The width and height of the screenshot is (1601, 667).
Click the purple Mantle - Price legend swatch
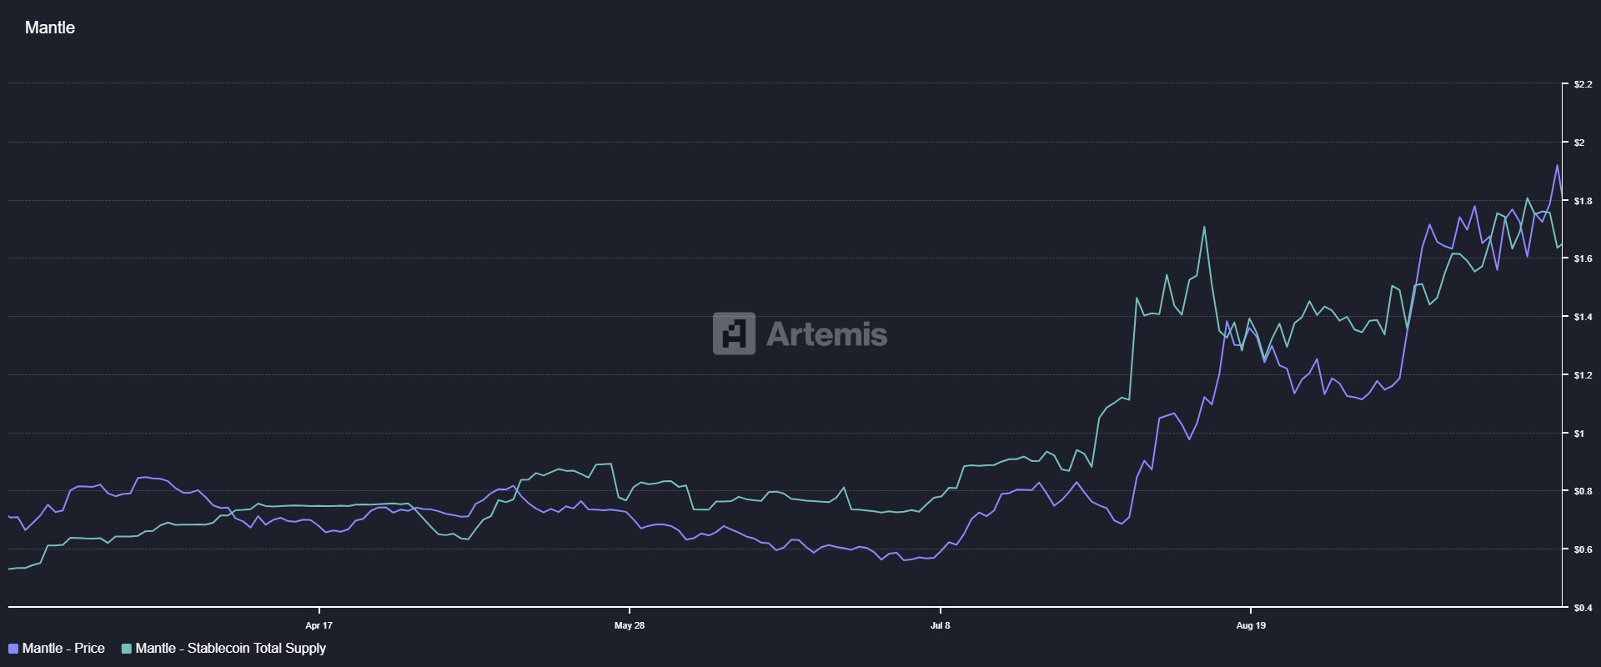click(13, 649)
